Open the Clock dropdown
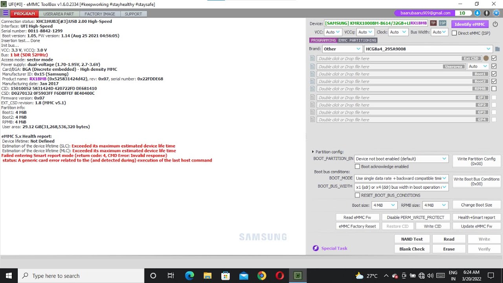This screenshot has height=283, width=503. pos(398,32)
